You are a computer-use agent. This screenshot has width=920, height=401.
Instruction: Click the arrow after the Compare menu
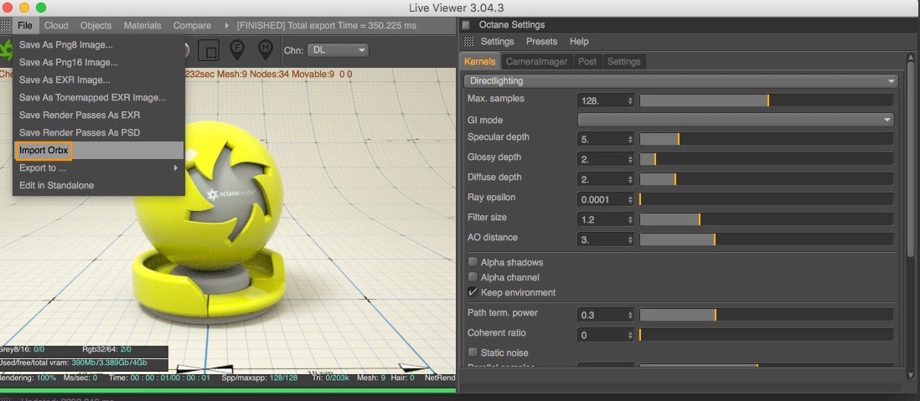pyautogui.click(x=226, y=26)
